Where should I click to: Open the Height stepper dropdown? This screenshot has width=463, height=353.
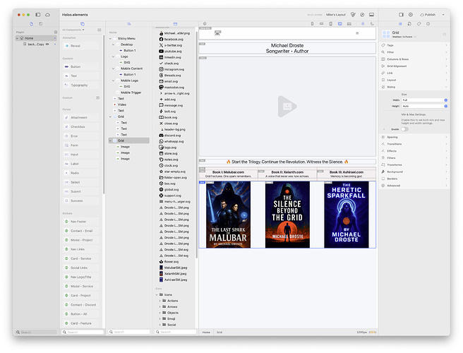coord(446,106)
